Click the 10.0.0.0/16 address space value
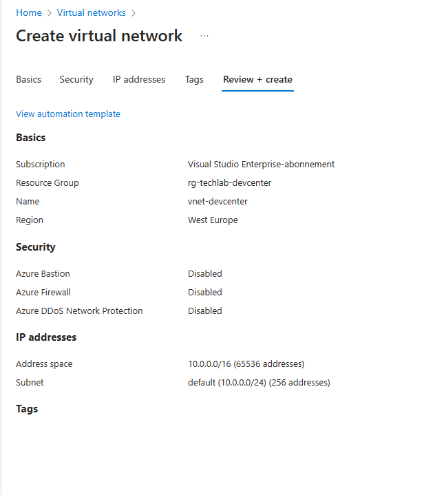424x495 pixels. (246, 364)
